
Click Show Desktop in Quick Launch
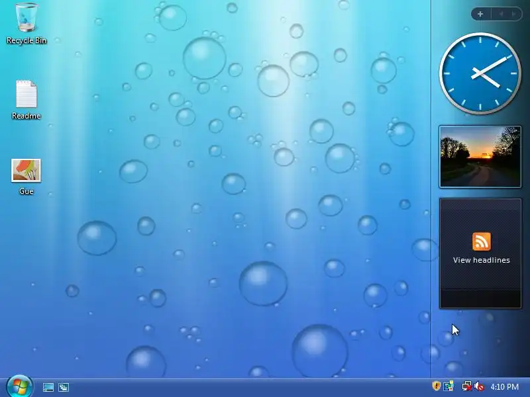48,387
